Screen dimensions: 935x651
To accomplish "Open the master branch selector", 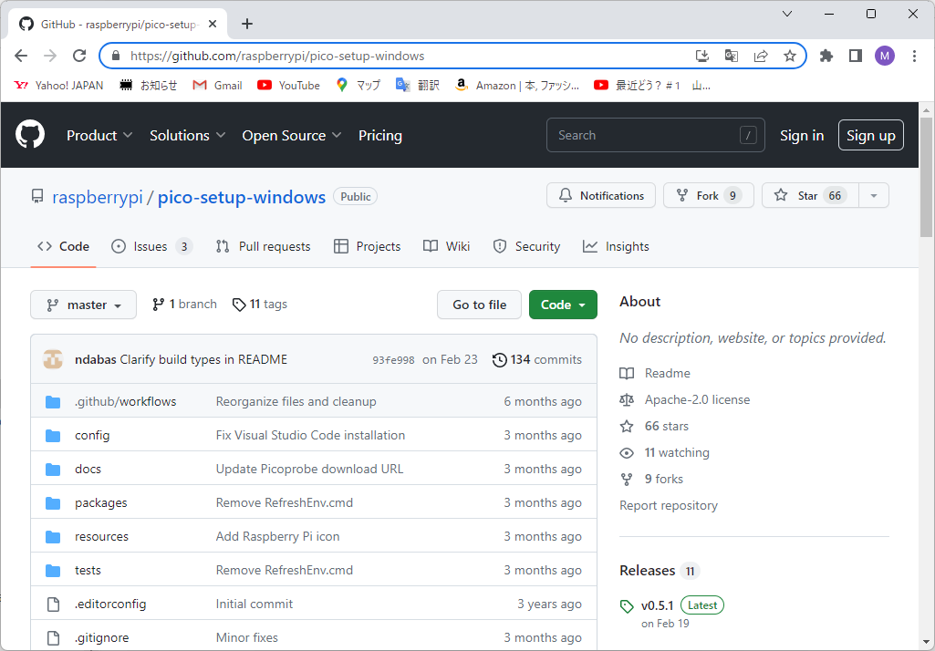I will tap(84, 305).
